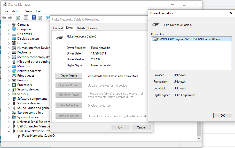The image size is (235, 148).
Task: Click the Display adapters category icon
Action: tap(14, 39)
